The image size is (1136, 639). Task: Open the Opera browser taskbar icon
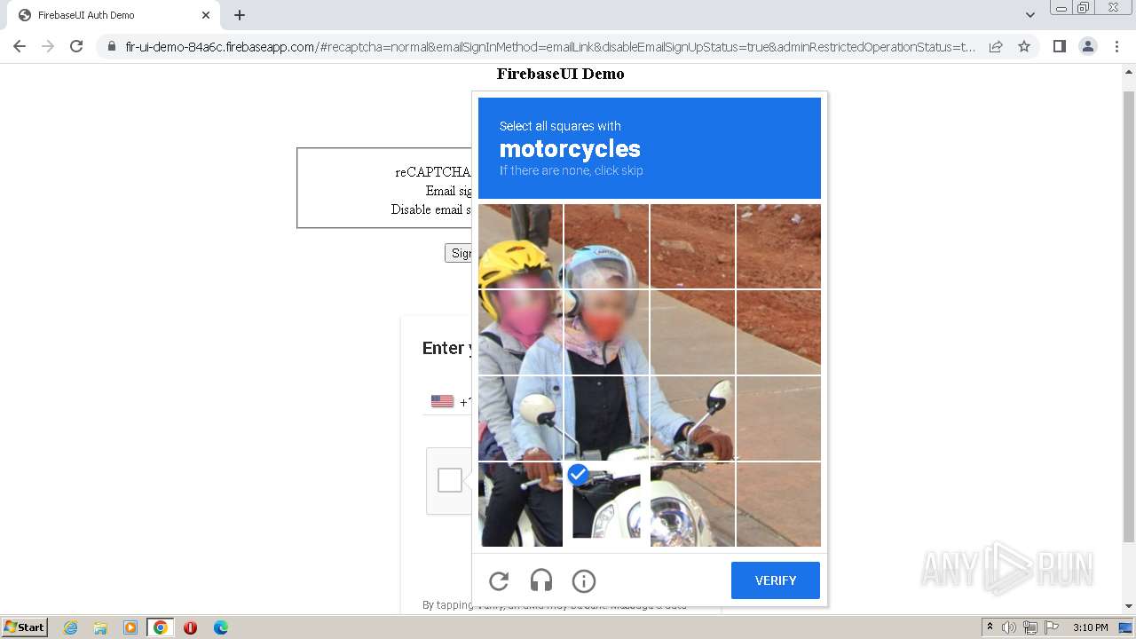pyautogui.click(x=190, y=627)
